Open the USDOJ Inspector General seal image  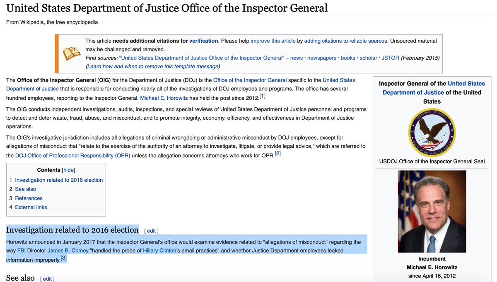pyautogui.click(x=432, y=133)
